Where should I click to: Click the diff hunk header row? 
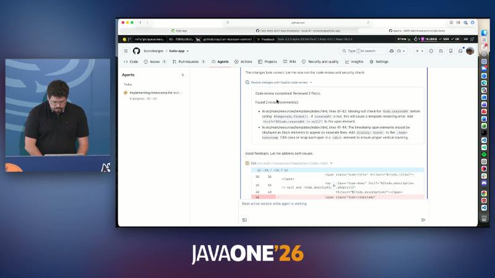(337, 171)
